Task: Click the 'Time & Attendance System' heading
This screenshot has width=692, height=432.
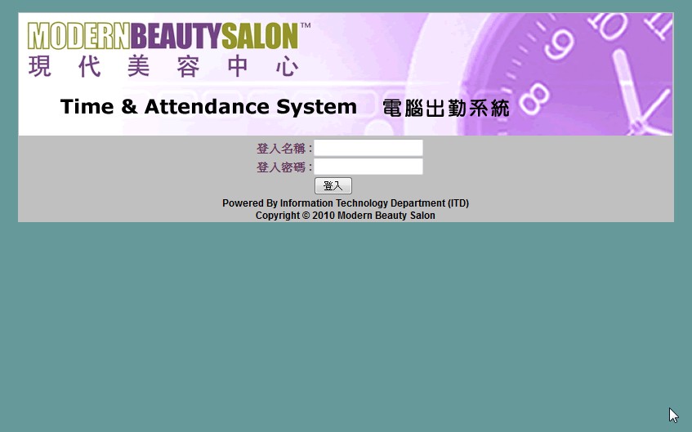Action: [208, 107]
